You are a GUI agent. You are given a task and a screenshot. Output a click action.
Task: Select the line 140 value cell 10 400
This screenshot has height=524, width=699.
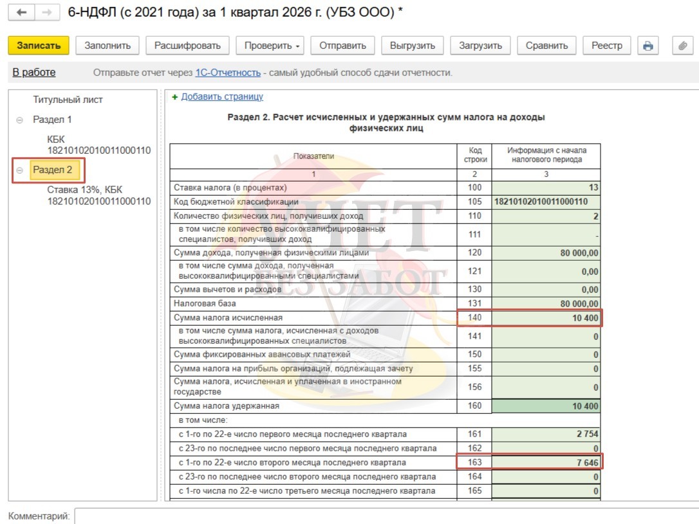click(x=546, y=318)
